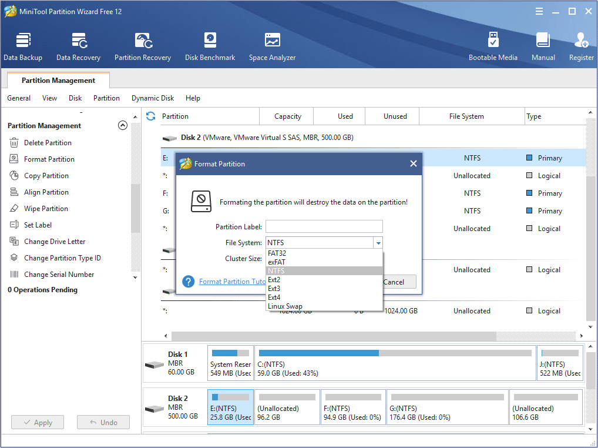
Task: Refresh the partition list
Action: [150, 116]
